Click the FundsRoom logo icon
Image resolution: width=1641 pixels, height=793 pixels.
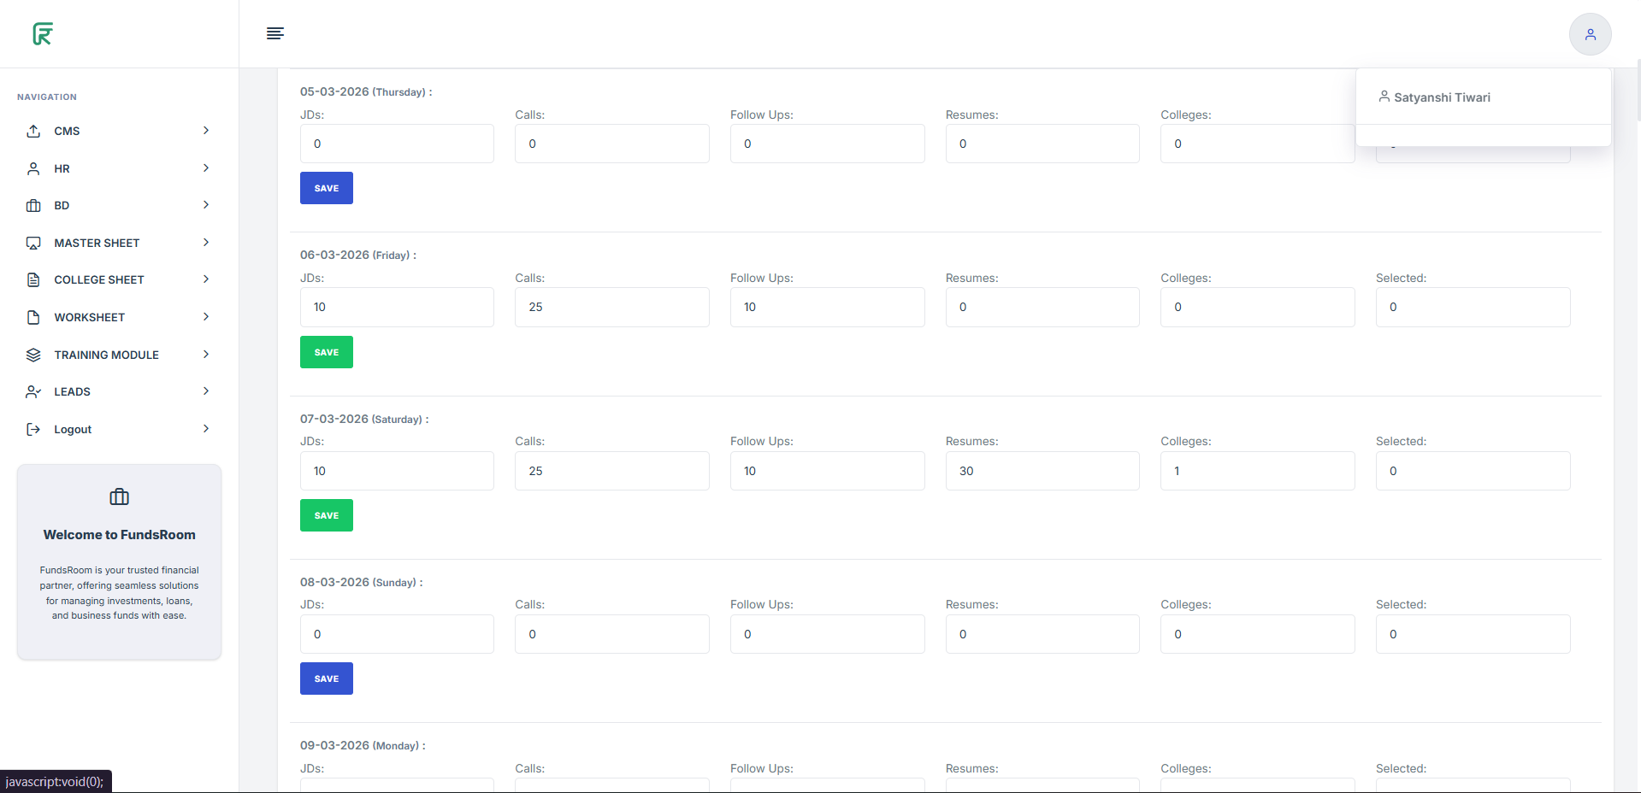tap(43, 34)
